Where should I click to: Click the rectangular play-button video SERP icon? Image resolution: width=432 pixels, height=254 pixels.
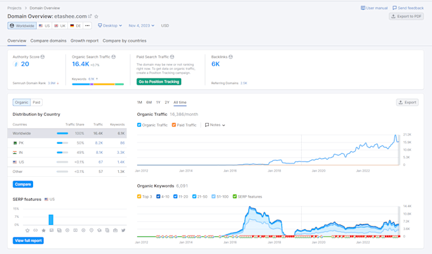click(75, 231)
